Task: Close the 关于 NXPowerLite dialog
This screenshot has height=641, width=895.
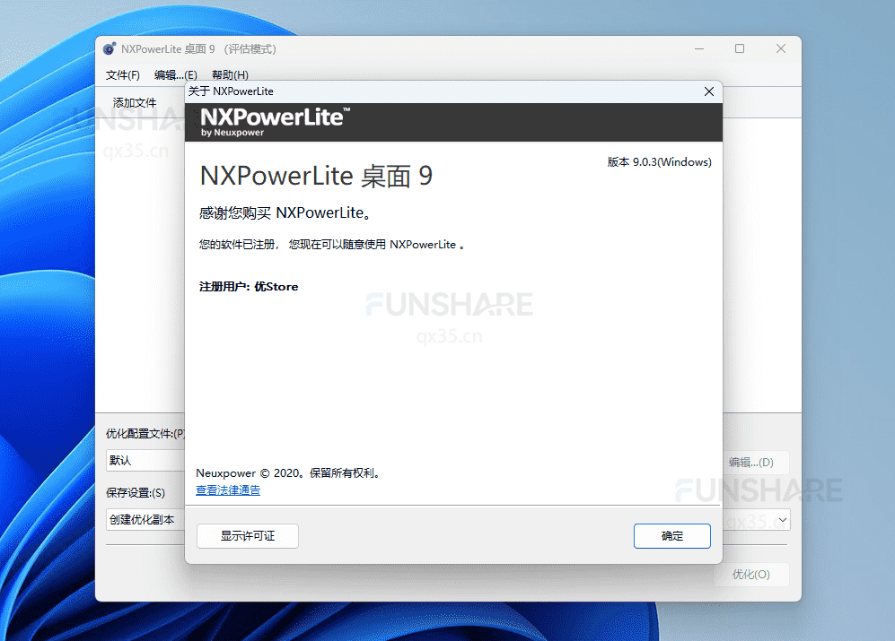Action: click(708, 91)
